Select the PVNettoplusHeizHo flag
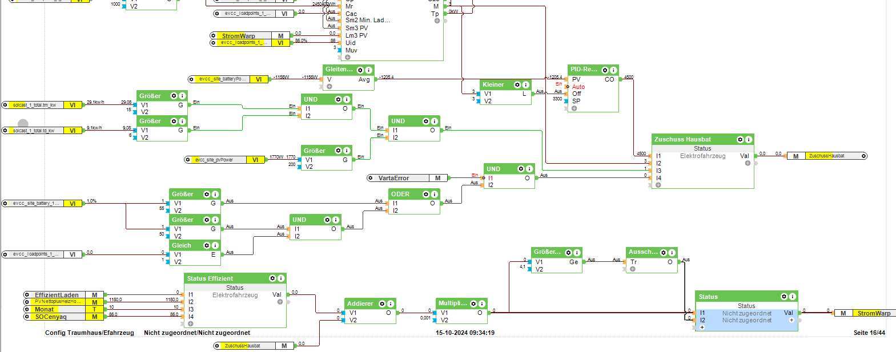Screen dimensions: 896x352 63,302
